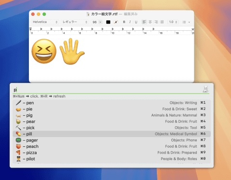Click the black text color swatch
Screen dimensions: 231x180
[108, 22]
